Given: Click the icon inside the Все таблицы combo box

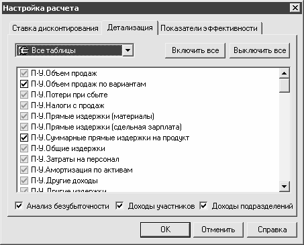Looking at the screenshot, I should click(x=23, y=50).
